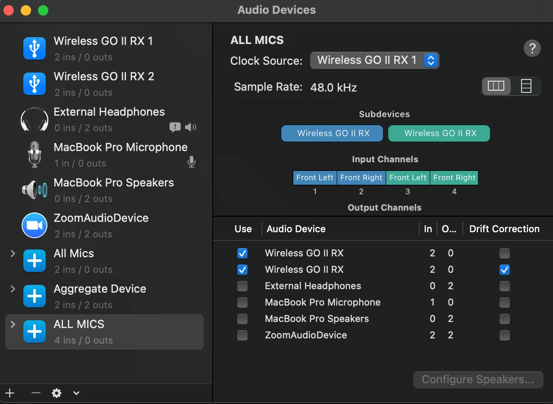The image size is (553, 404).
Task: Click External Headphones name in the table
Action: pos(313,286)
